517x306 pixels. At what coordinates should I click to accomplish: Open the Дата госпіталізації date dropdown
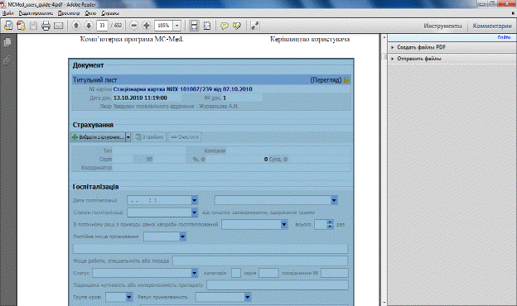click(x=194, y=200)
